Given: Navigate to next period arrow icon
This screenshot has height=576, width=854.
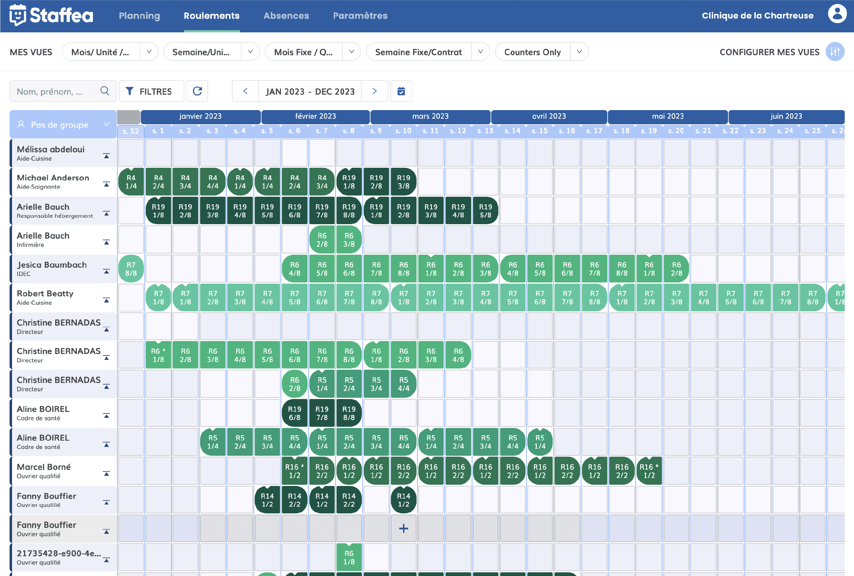Looking at the screenshot, I should (x=375, y=91).
